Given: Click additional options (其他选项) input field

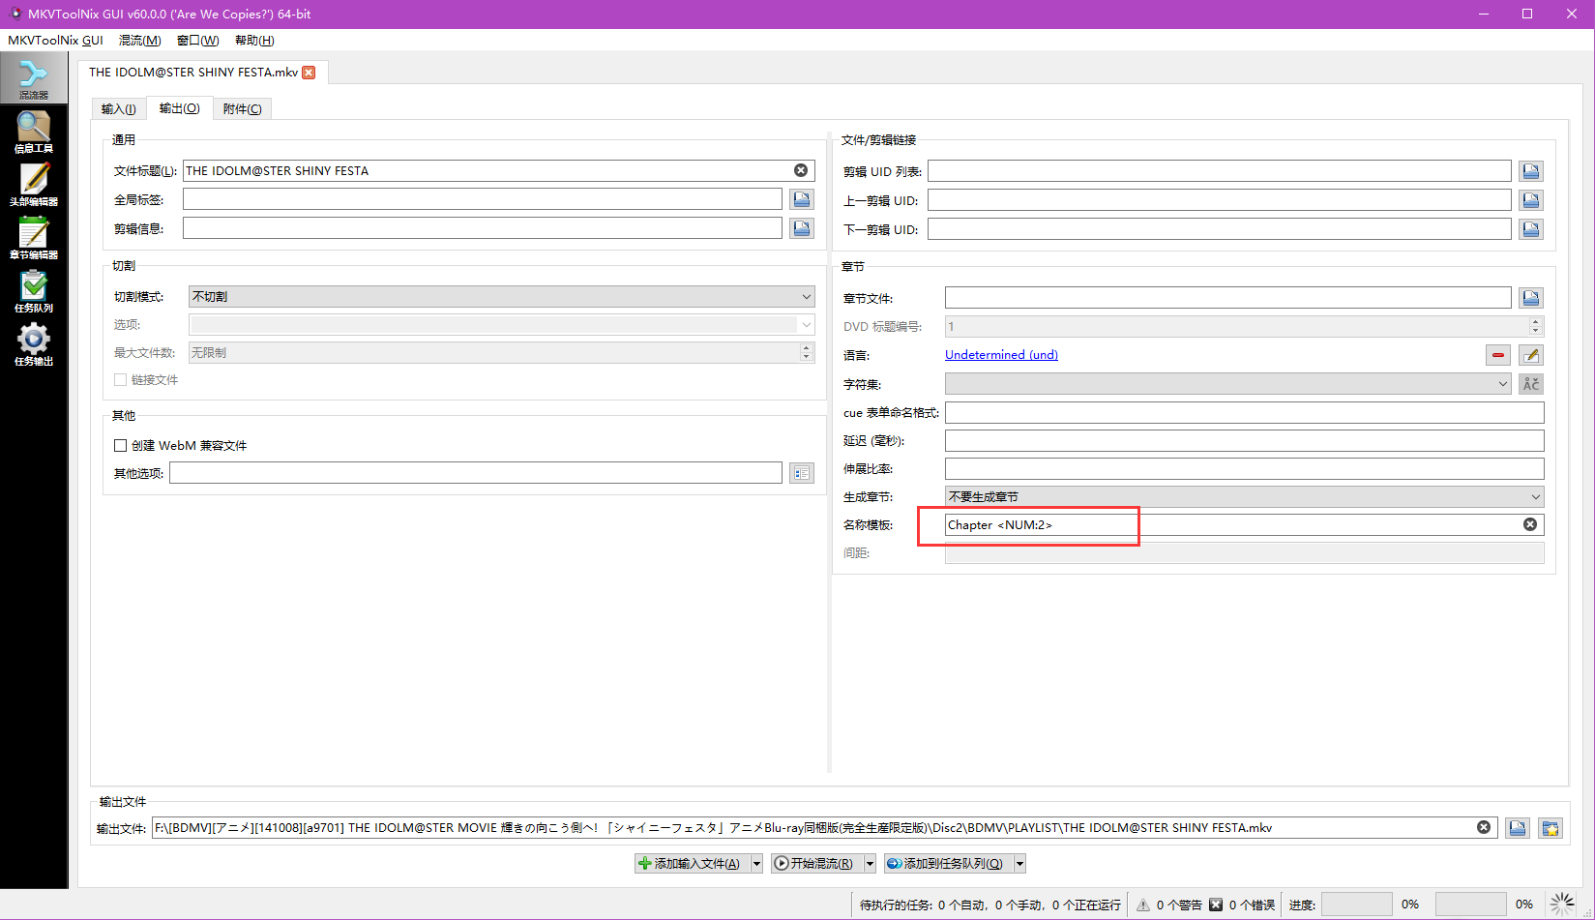Looking at the screenshot, I should 476,473.
